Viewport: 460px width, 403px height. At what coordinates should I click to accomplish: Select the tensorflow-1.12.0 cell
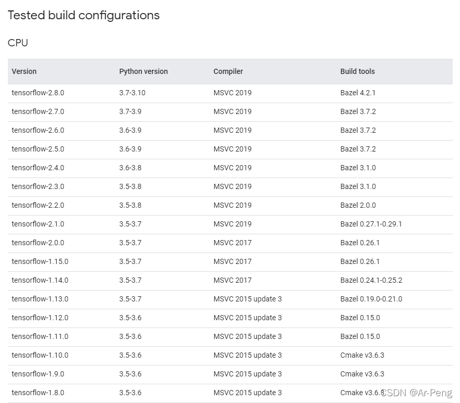tap(40, 318)
